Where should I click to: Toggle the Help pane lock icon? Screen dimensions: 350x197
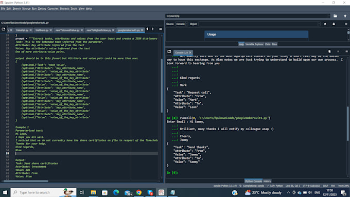(x=334, y=24)
